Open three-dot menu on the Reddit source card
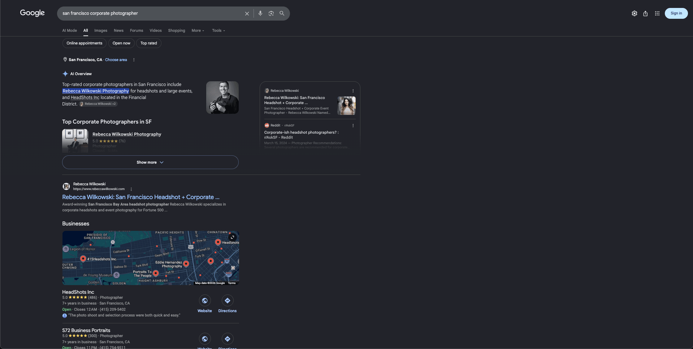The image size is (693, 349). coord(353,126)
